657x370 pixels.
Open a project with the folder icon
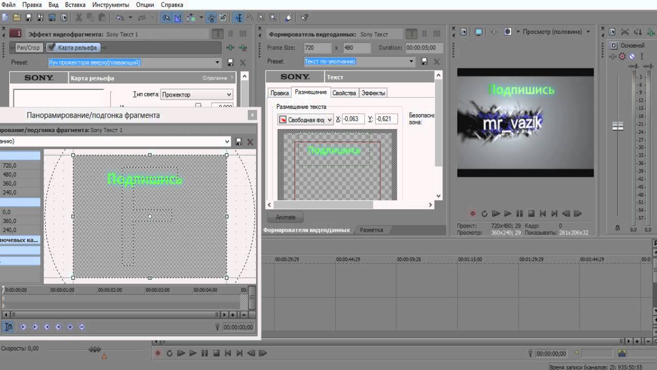click(16, 17)
